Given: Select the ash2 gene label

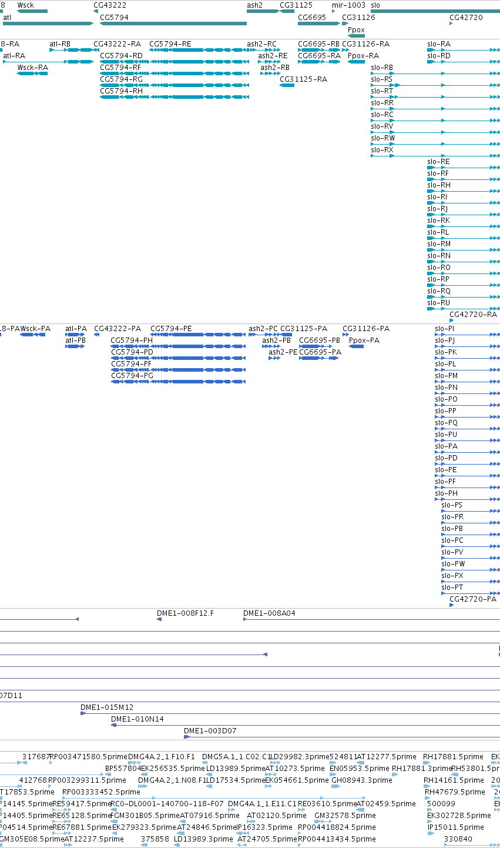Looking at the screenshot, I should point(254,5).
